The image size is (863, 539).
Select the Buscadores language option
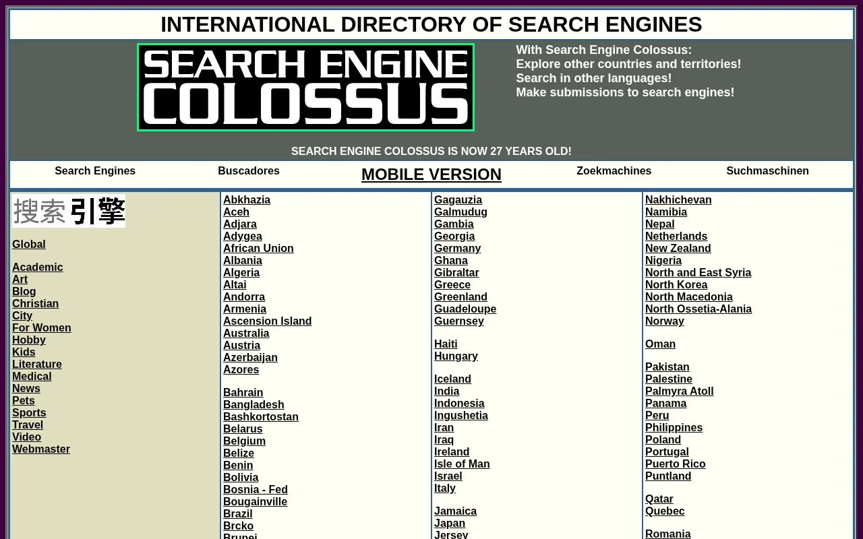(x=249, y=171)
